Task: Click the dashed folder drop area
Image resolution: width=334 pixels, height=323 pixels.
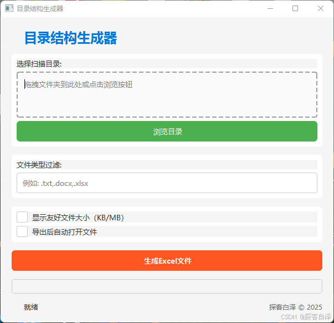Action: tap(167, 94)
